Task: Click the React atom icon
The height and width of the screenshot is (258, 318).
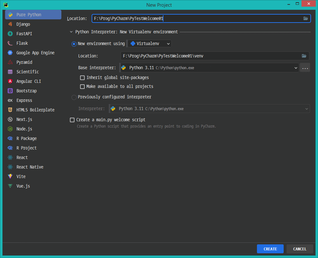Action: (10, 157)
